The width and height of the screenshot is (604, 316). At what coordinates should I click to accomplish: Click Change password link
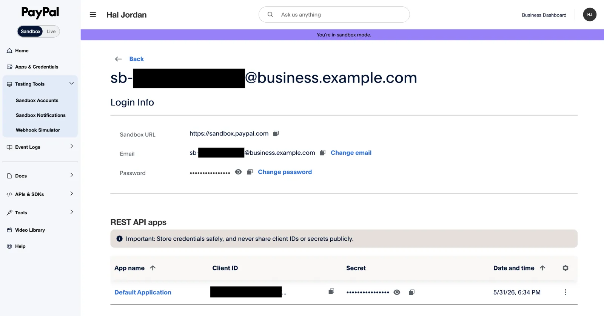click(x=285, y=172)
